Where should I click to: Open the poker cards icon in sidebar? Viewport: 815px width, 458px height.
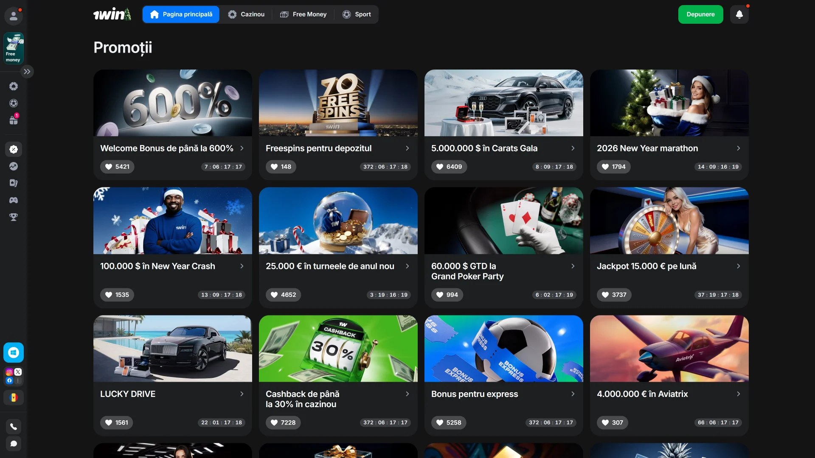tap(14, 183)
